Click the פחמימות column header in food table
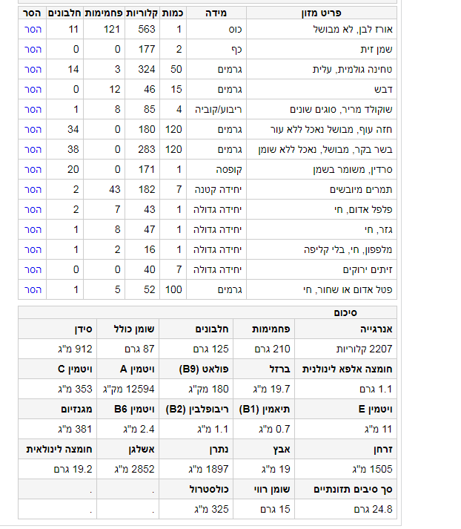The width and height of the screenshot is (461, 529). [104, 13]
